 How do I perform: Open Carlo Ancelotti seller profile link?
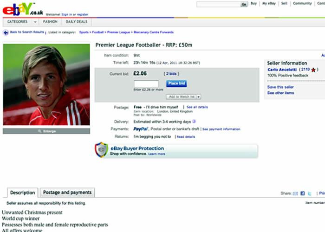tap(282, 70)
